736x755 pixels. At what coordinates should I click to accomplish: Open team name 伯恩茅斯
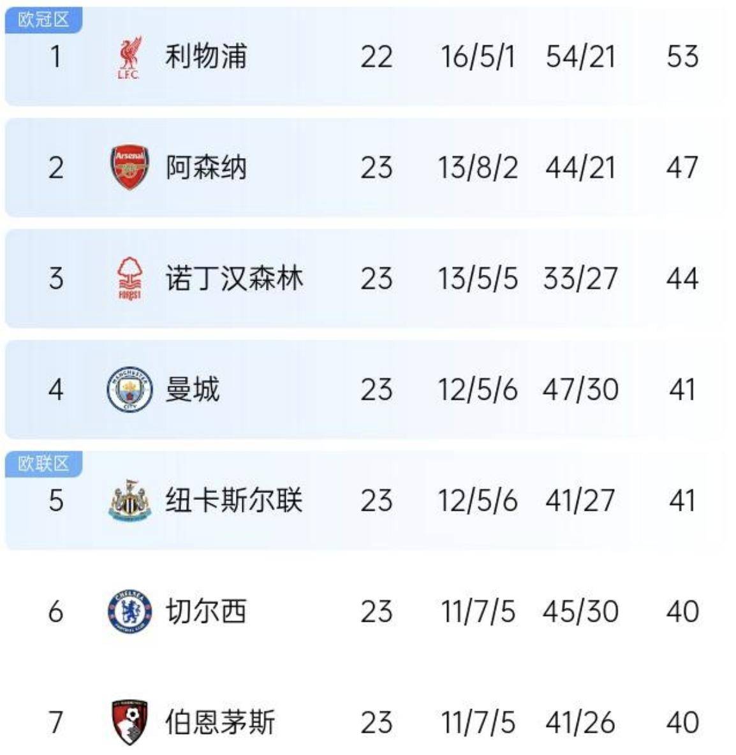click(x=219, y=722)
